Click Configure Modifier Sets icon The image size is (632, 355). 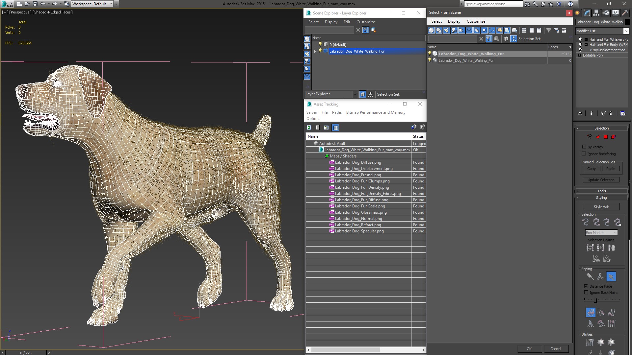(623, 113)
